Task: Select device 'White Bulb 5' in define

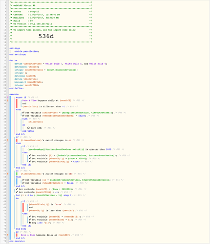Action: click(73, 64)
